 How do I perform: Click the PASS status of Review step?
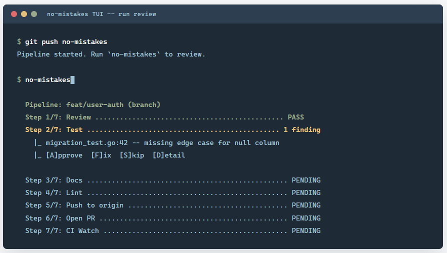click(x=295, y=117)
